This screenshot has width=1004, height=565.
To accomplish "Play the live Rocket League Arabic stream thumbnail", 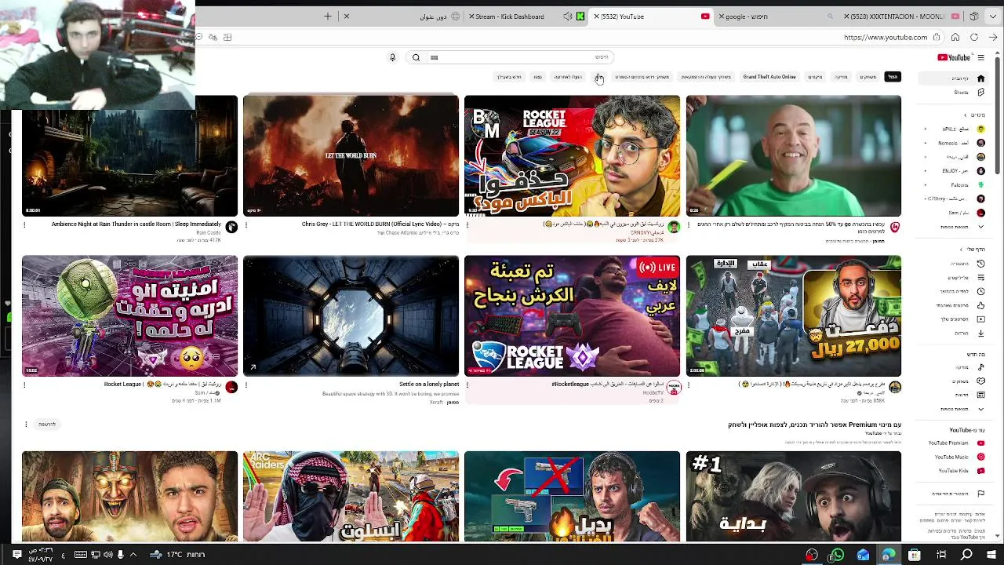I will click(572, 315).
